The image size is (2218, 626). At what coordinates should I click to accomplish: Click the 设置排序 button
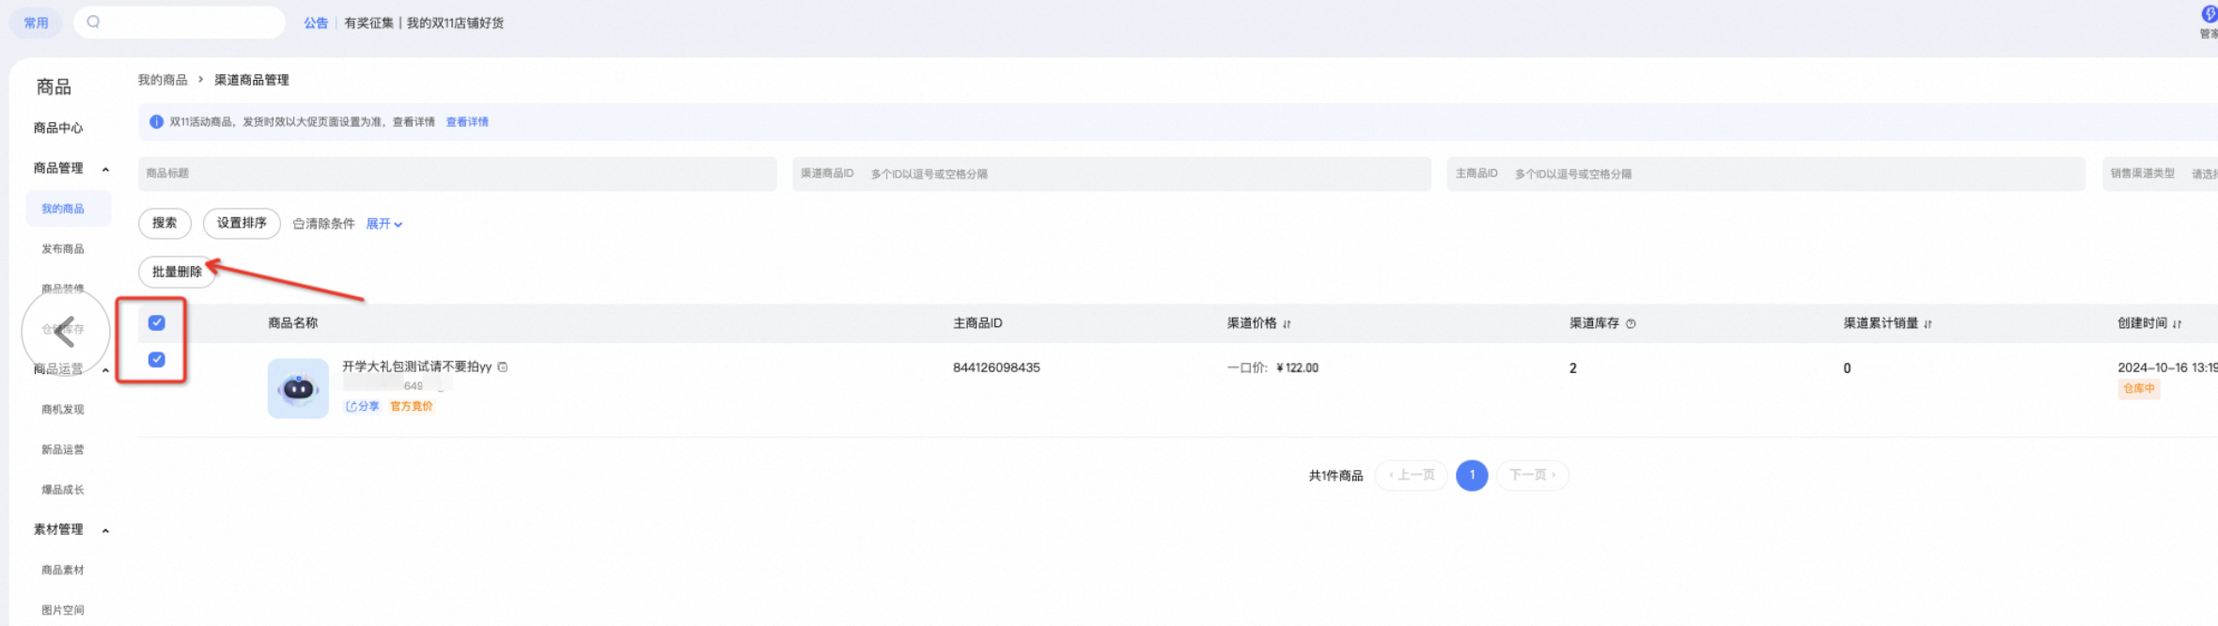click(x=242, y=223)
